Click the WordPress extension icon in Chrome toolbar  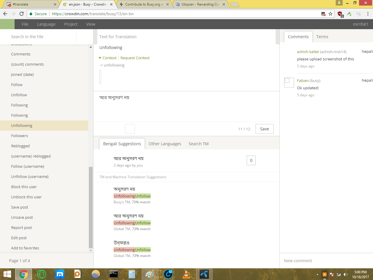359,14
